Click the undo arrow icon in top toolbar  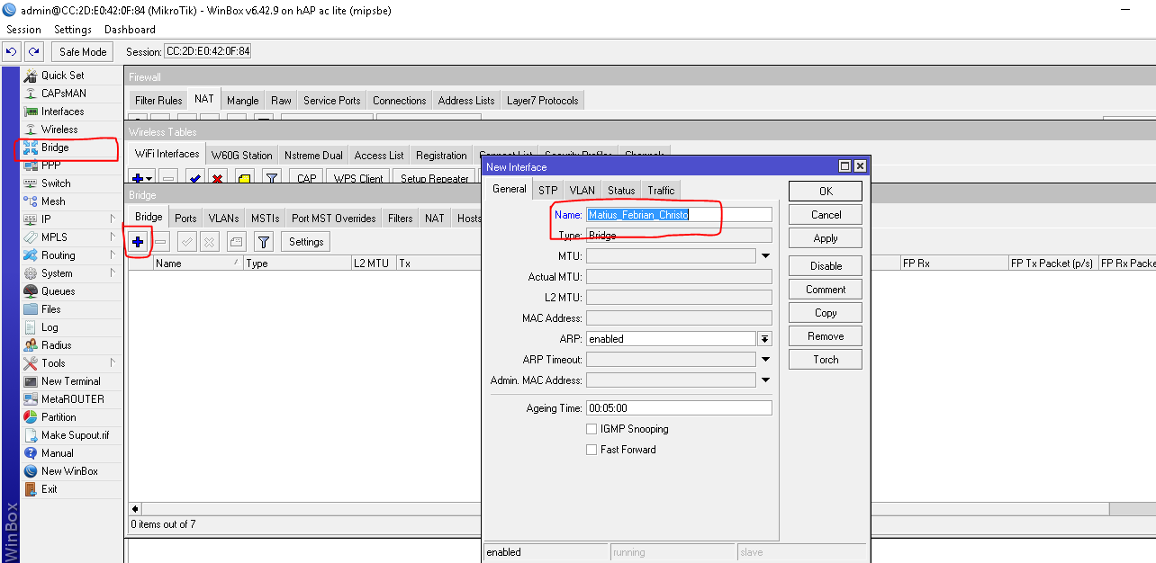pyautogui.click(x=12, y=52)
